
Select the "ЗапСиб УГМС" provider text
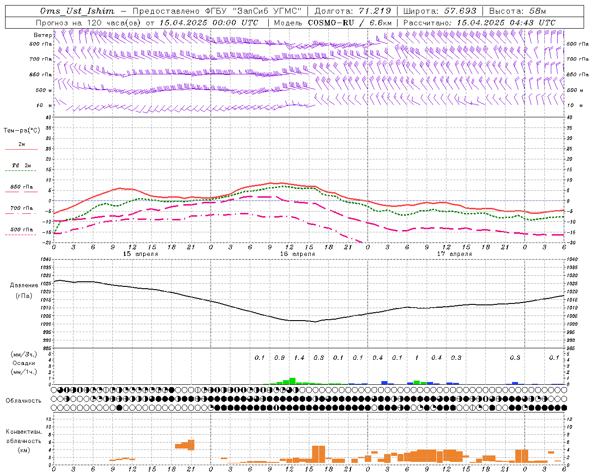(268, 11)
